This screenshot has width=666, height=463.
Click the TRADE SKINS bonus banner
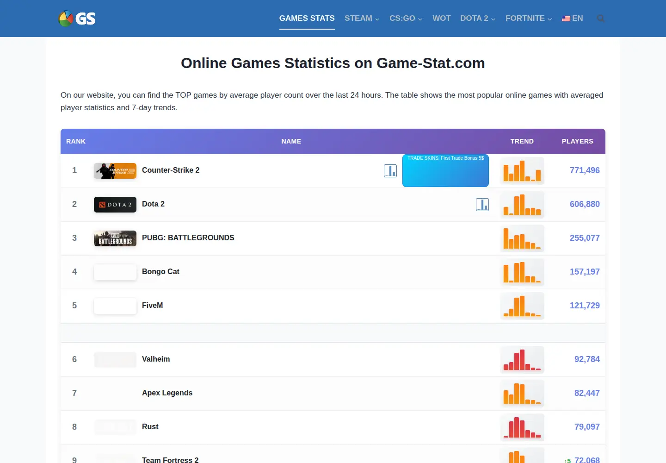445,171
